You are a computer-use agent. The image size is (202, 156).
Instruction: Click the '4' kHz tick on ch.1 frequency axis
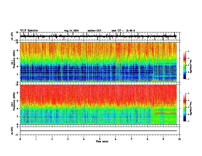coord(18,67)
